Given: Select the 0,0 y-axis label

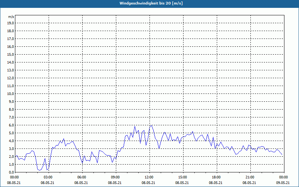Looking at the screenshot, I should [11, 172].
